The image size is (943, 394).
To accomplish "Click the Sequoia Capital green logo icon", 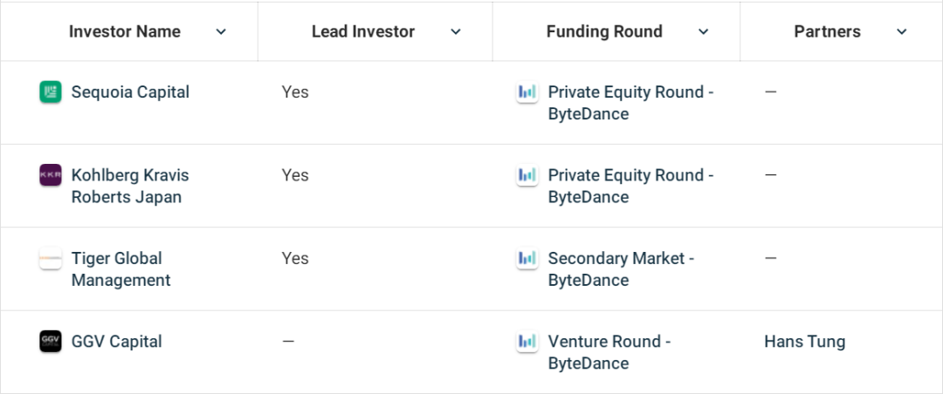I will point(51,92).
